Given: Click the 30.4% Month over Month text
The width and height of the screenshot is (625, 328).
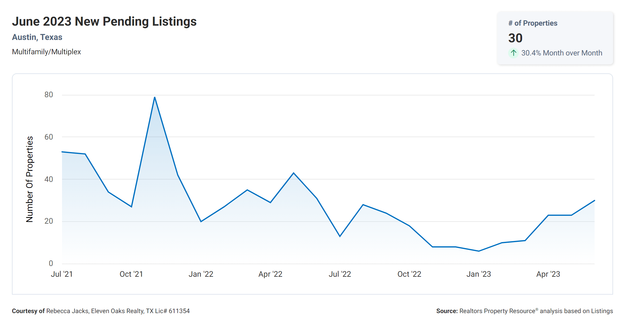Looking at the screenshot, I should click(x=561, y=53).
